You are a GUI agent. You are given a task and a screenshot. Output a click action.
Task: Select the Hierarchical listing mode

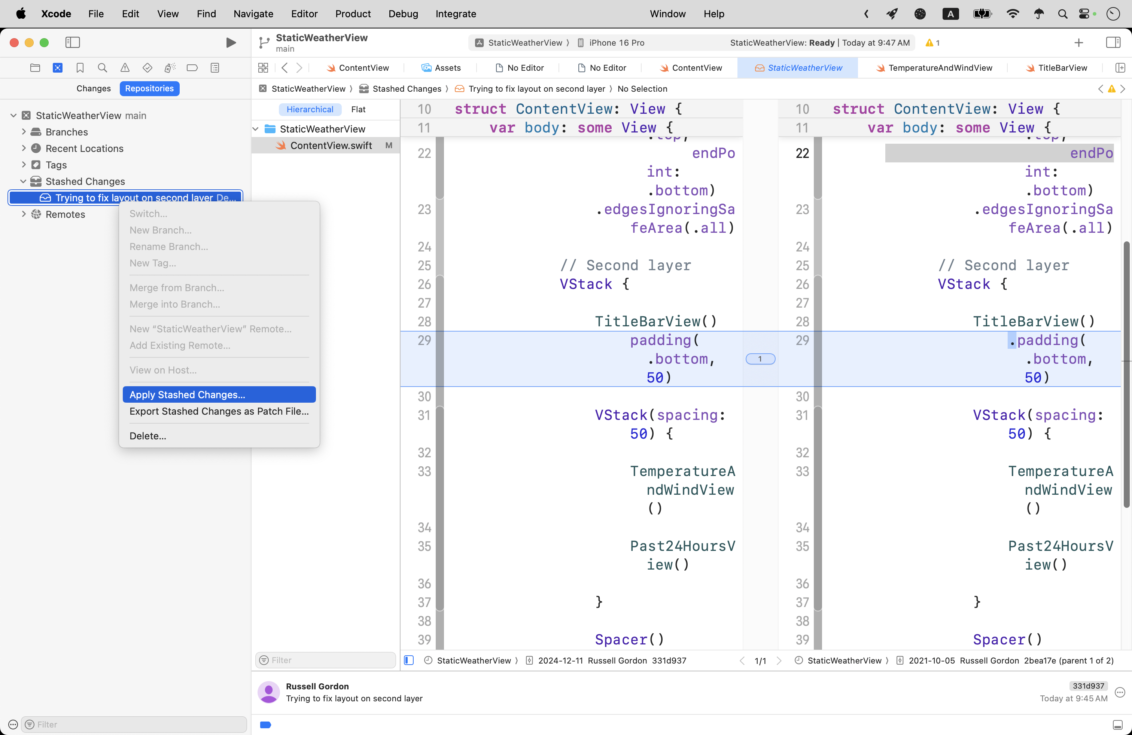coord(310,109)
